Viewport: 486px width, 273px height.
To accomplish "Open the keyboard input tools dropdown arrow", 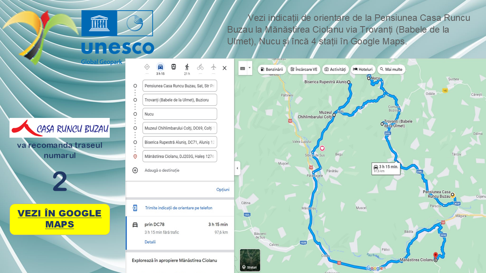I will 249,68.
